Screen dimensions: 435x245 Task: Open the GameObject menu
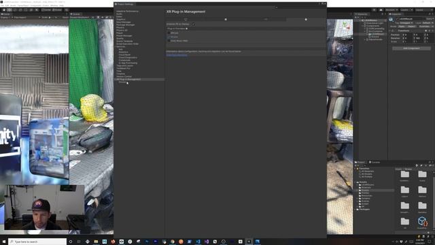(x=23, y=5)
